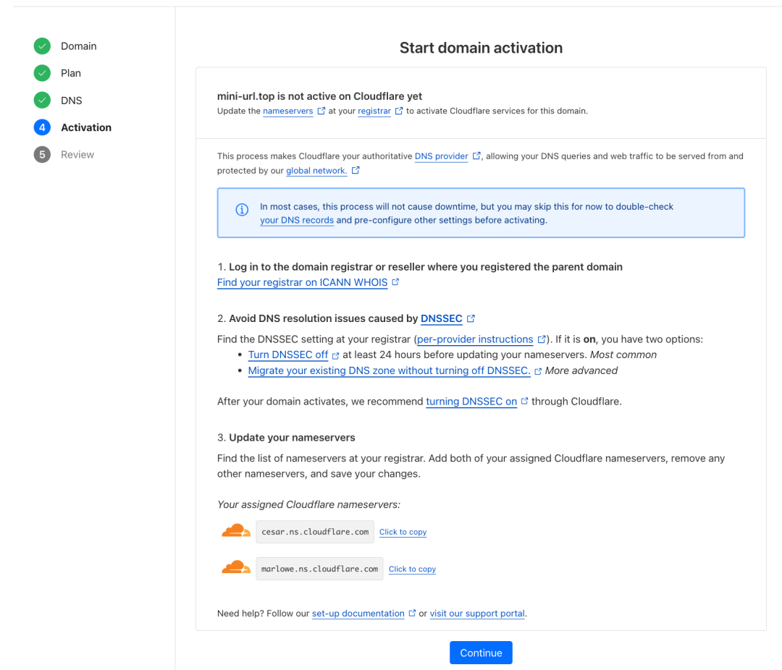Click the gray step 5 circle icon
Viewport: 782px width, 670px height.
[x=43, y=155]
